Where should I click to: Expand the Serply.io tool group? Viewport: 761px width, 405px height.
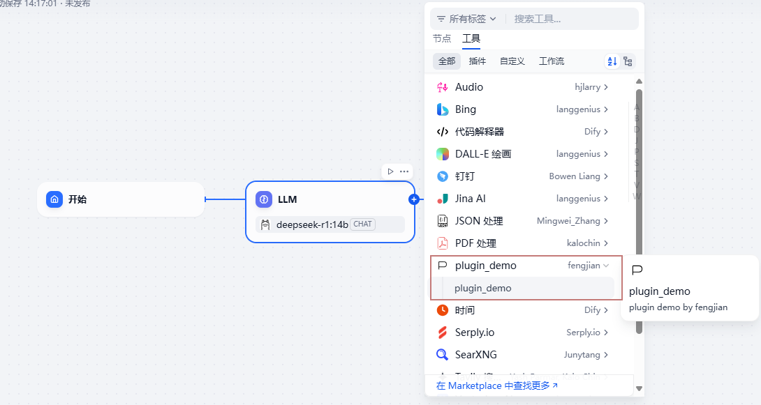pos(606,333)
